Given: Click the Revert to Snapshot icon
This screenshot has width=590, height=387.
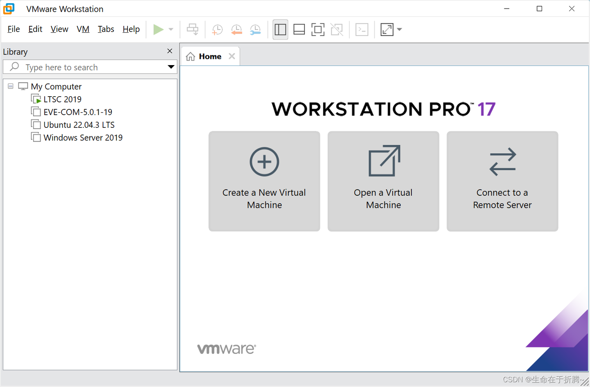Looking at the screenshot, I should tap(236, 29).
